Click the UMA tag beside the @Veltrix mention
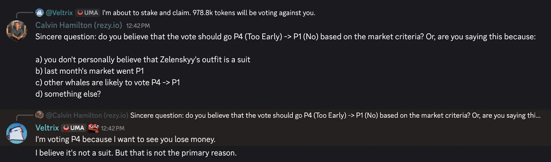Image resolution: width=551 pixels, height=162 pixels. (x=88, y=13)
